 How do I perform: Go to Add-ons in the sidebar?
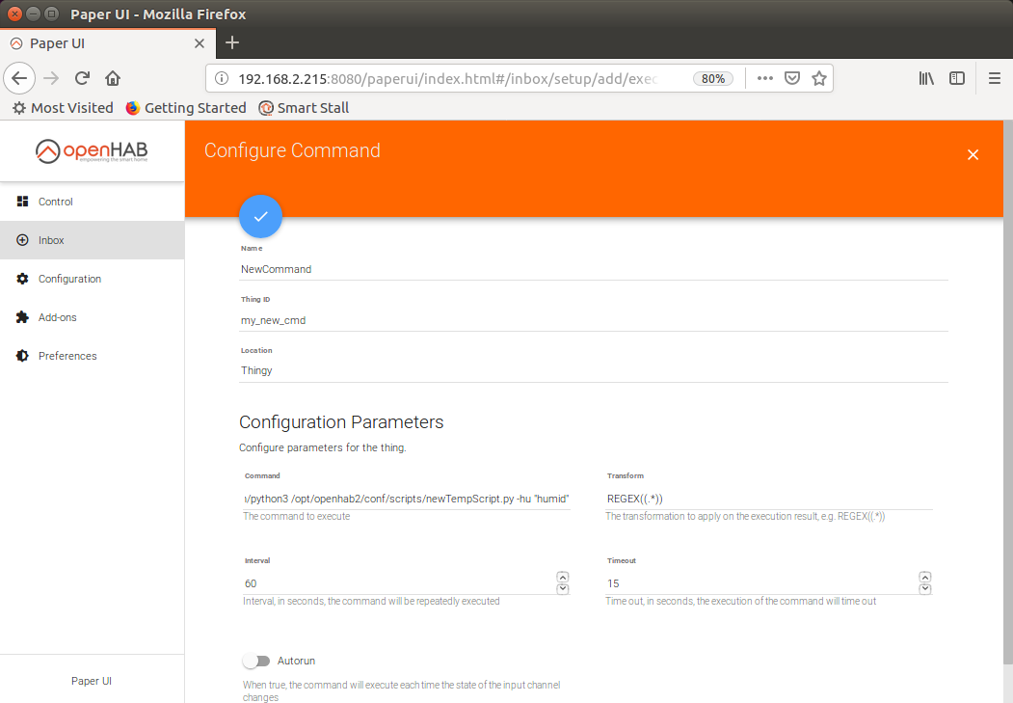point(92,317)
